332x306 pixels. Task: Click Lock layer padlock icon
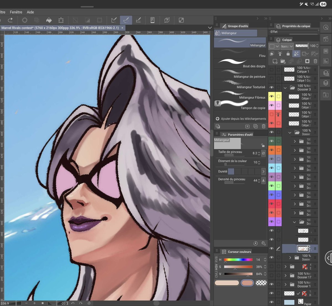288,53
